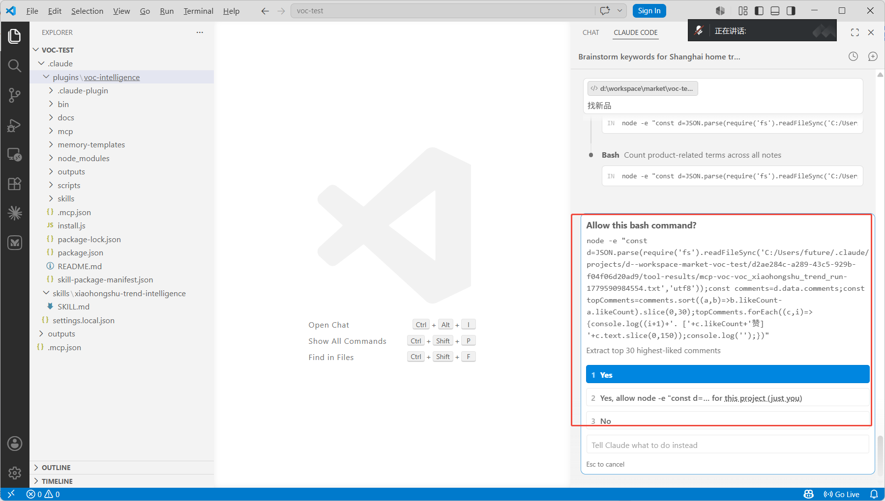
Task: Toggle the bottom panel layout button
Action: click(775, 11)
